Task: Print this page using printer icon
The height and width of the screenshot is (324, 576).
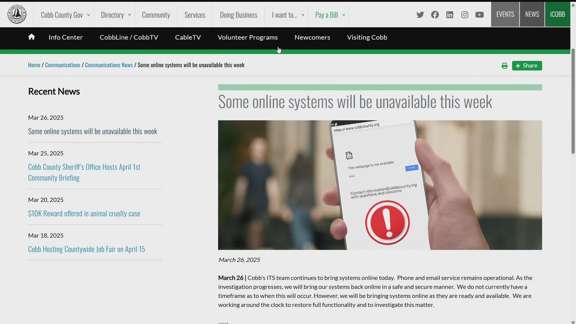Action: (x=504, y=66)
